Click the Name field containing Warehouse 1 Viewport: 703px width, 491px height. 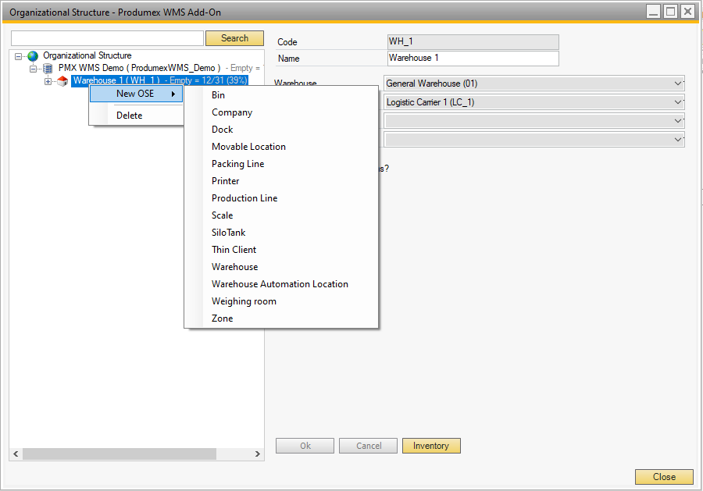[473, 59]
